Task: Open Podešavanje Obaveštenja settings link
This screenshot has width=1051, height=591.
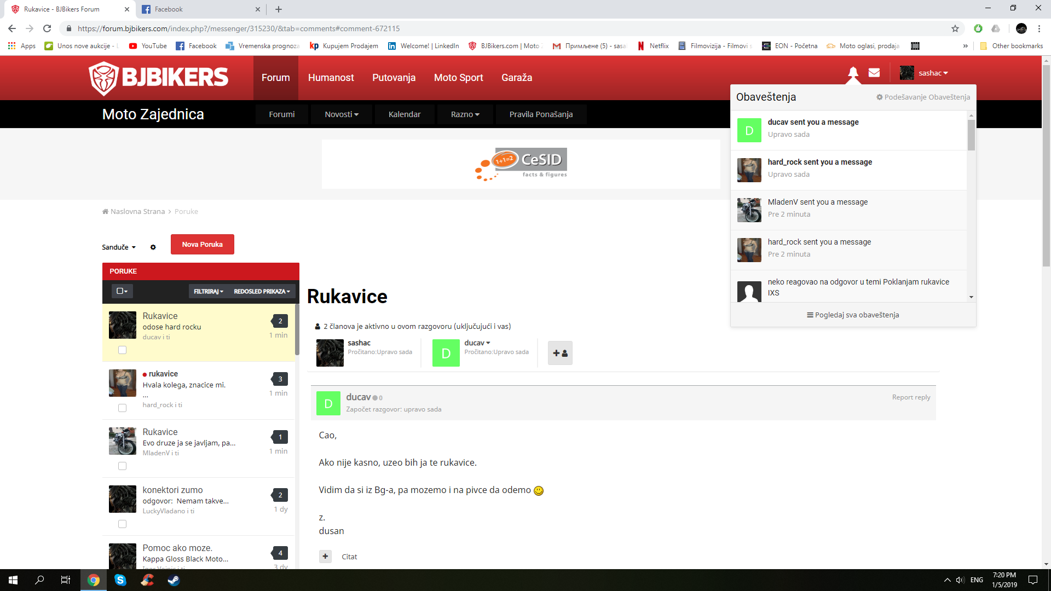Action: (923, 97)
